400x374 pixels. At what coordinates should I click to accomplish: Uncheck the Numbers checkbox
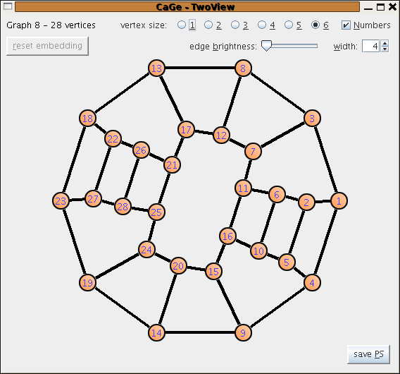pyautogui.click(x=365, y=25)
